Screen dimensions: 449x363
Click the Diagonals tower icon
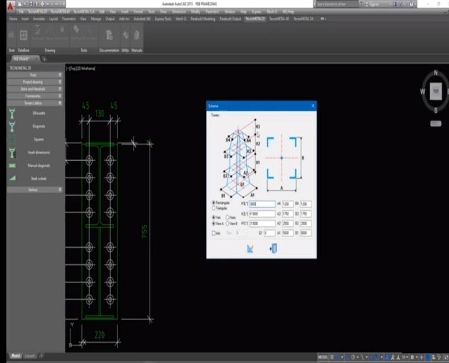[12, 126]
